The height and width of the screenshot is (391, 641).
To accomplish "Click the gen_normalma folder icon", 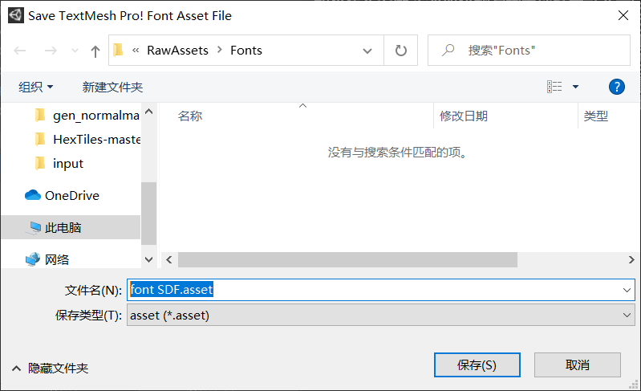I will tap(40, 115).
